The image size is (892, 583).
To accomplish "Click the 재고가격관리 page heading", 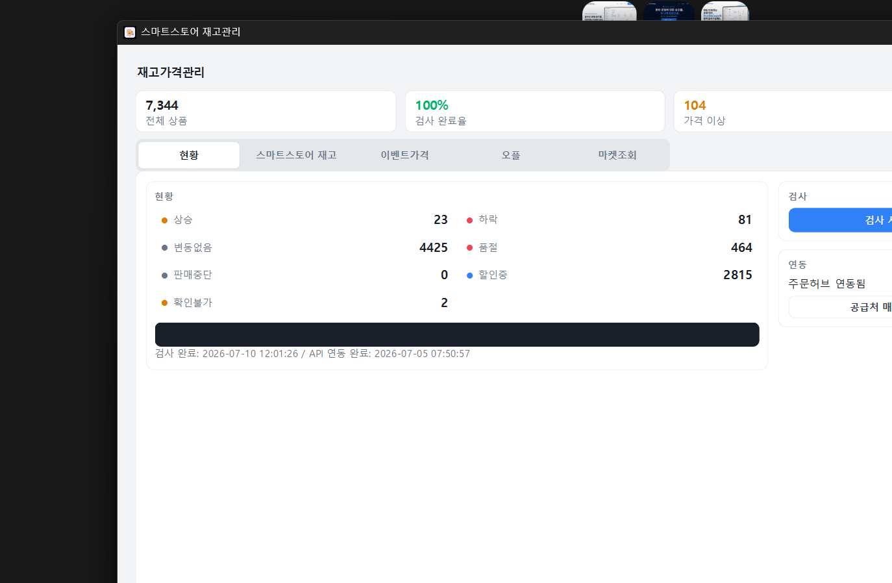I will [171, 72].
